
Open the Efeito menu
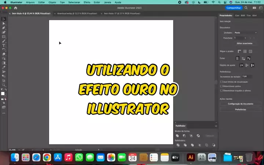click(87, 2)
